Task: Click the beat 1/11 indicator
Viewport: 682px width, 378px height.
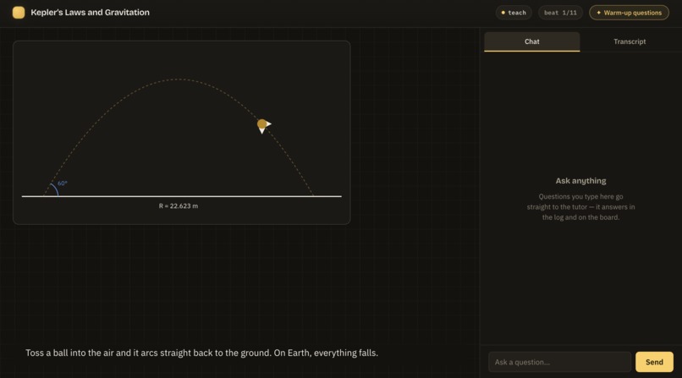Action: tap(560, 13)
